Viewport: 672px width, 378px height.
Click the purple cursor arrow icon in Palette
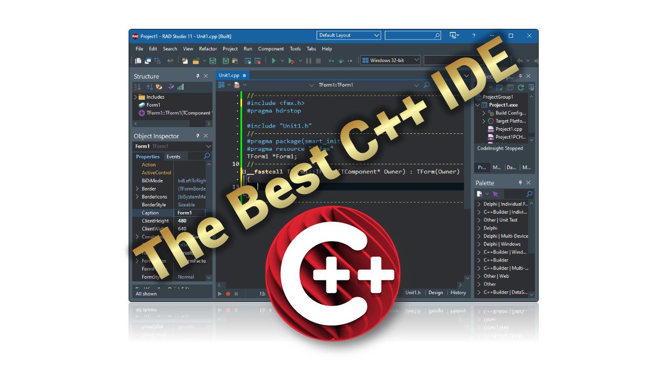point(495,194)
